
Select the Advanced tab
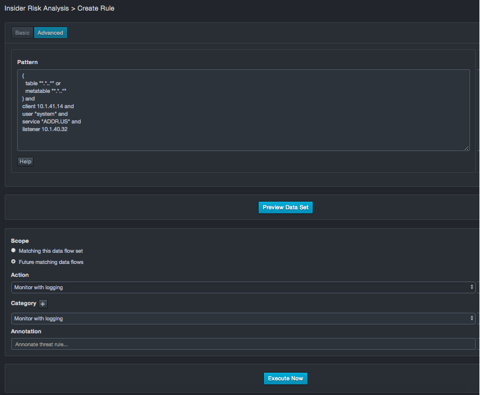pos(51,33)
